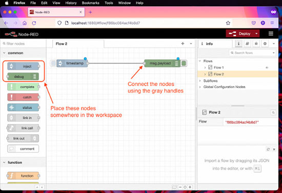Open a new Firefox tab
This screenshot has width=282, height=193.
coord(90,12)
